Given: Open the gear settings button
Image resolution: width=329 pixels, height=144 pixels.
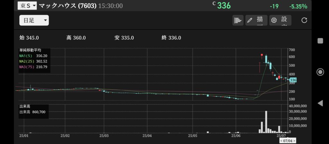Looking at the screenshot, I should [280, 20].
